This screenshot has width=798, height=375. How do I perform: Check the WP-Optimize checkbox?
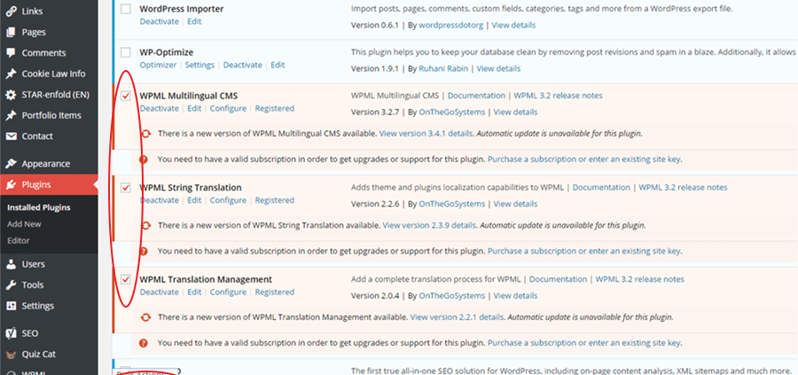[126, 53]
